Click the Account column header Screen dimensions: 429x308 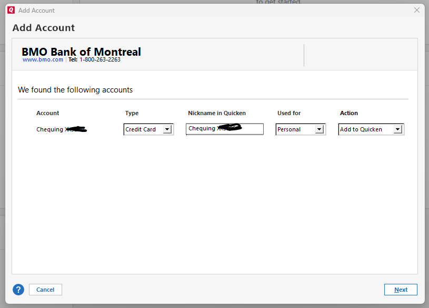(47, 113)
